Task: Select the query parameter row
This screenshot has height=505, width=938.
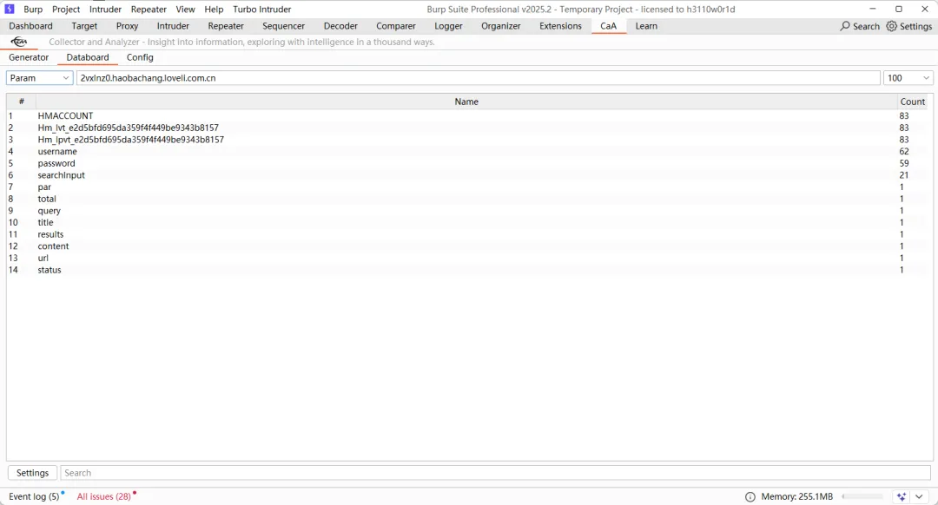Action: click(467, 211)
